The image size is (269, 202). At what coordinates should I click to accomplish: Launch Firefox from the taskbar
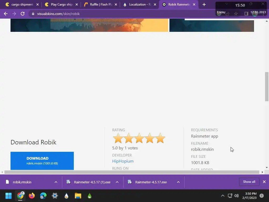(x=32, y=196)
